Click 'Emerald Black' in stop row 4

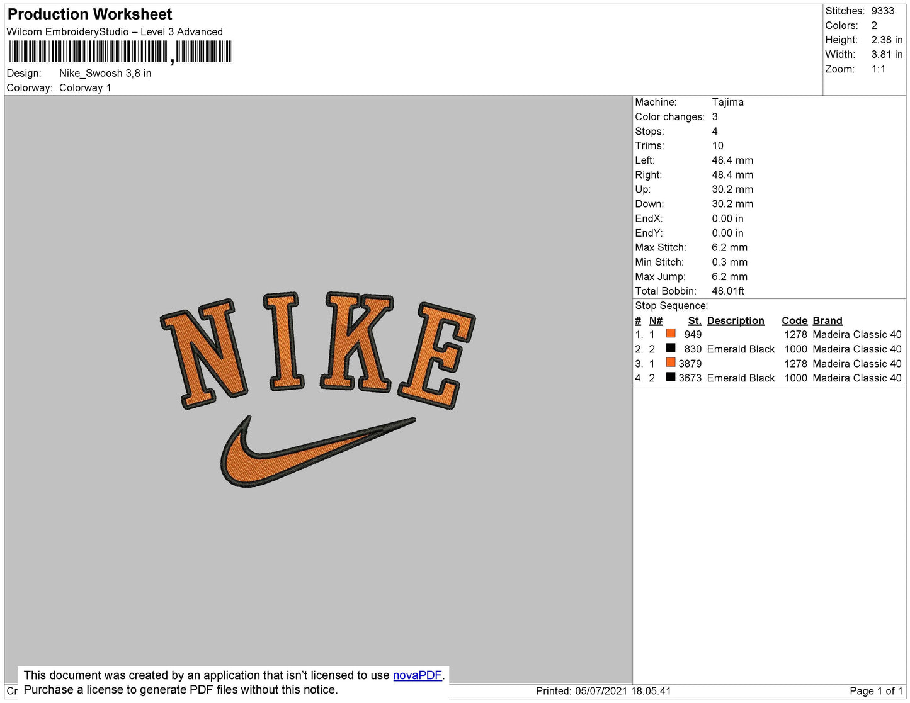point(741,378)
